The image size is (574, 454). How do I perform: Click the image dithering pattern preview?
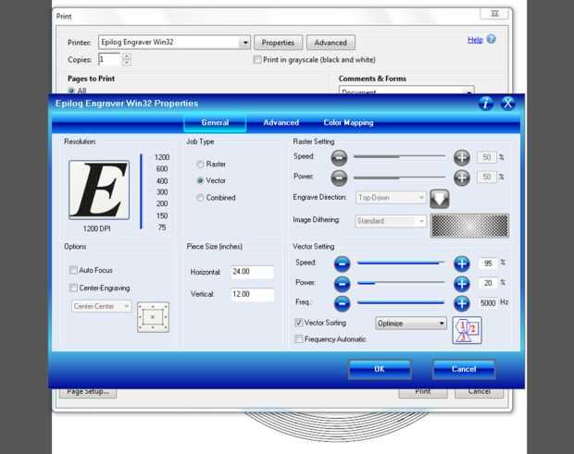click(x=470, y=226)
